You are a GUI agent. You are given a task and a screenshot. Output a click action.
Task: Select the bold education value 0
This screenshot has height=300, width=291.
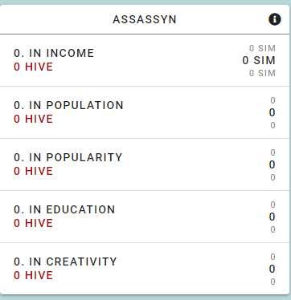273,217
